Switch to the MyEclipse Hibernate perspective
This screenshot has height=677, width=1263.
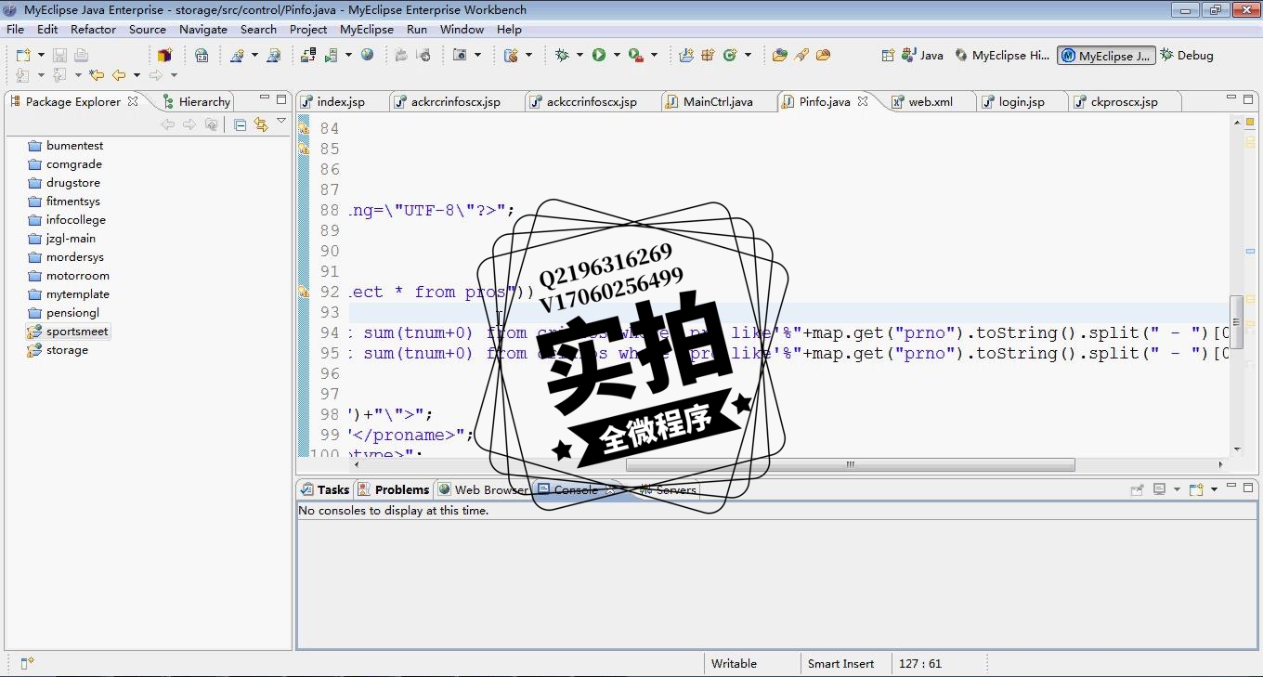click(x=1002, y=55)
